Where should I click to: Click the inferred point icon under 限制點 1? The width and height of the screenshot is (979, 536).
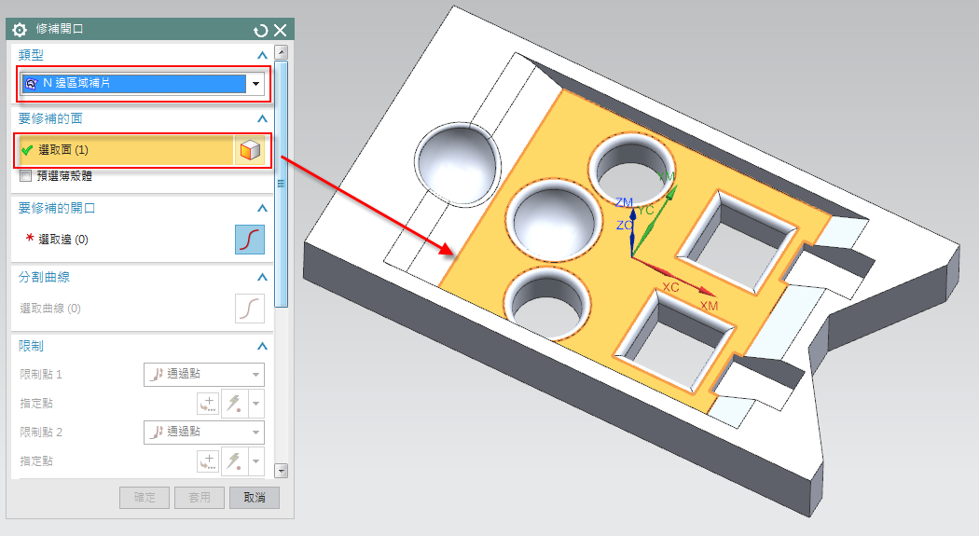click(x=235, y=404)
